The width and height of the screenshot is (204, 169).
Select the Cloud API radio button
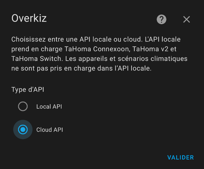(x=23, y=129)
